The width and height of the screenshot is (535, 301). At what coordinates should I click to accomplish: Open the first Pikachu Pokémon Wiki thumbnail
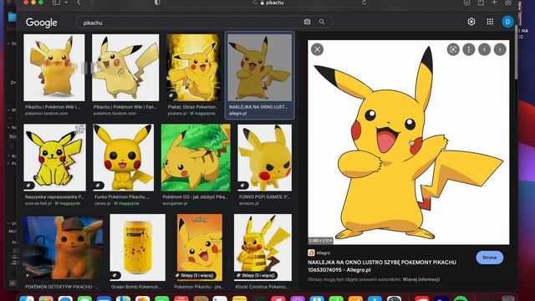[x=54, y=68]
